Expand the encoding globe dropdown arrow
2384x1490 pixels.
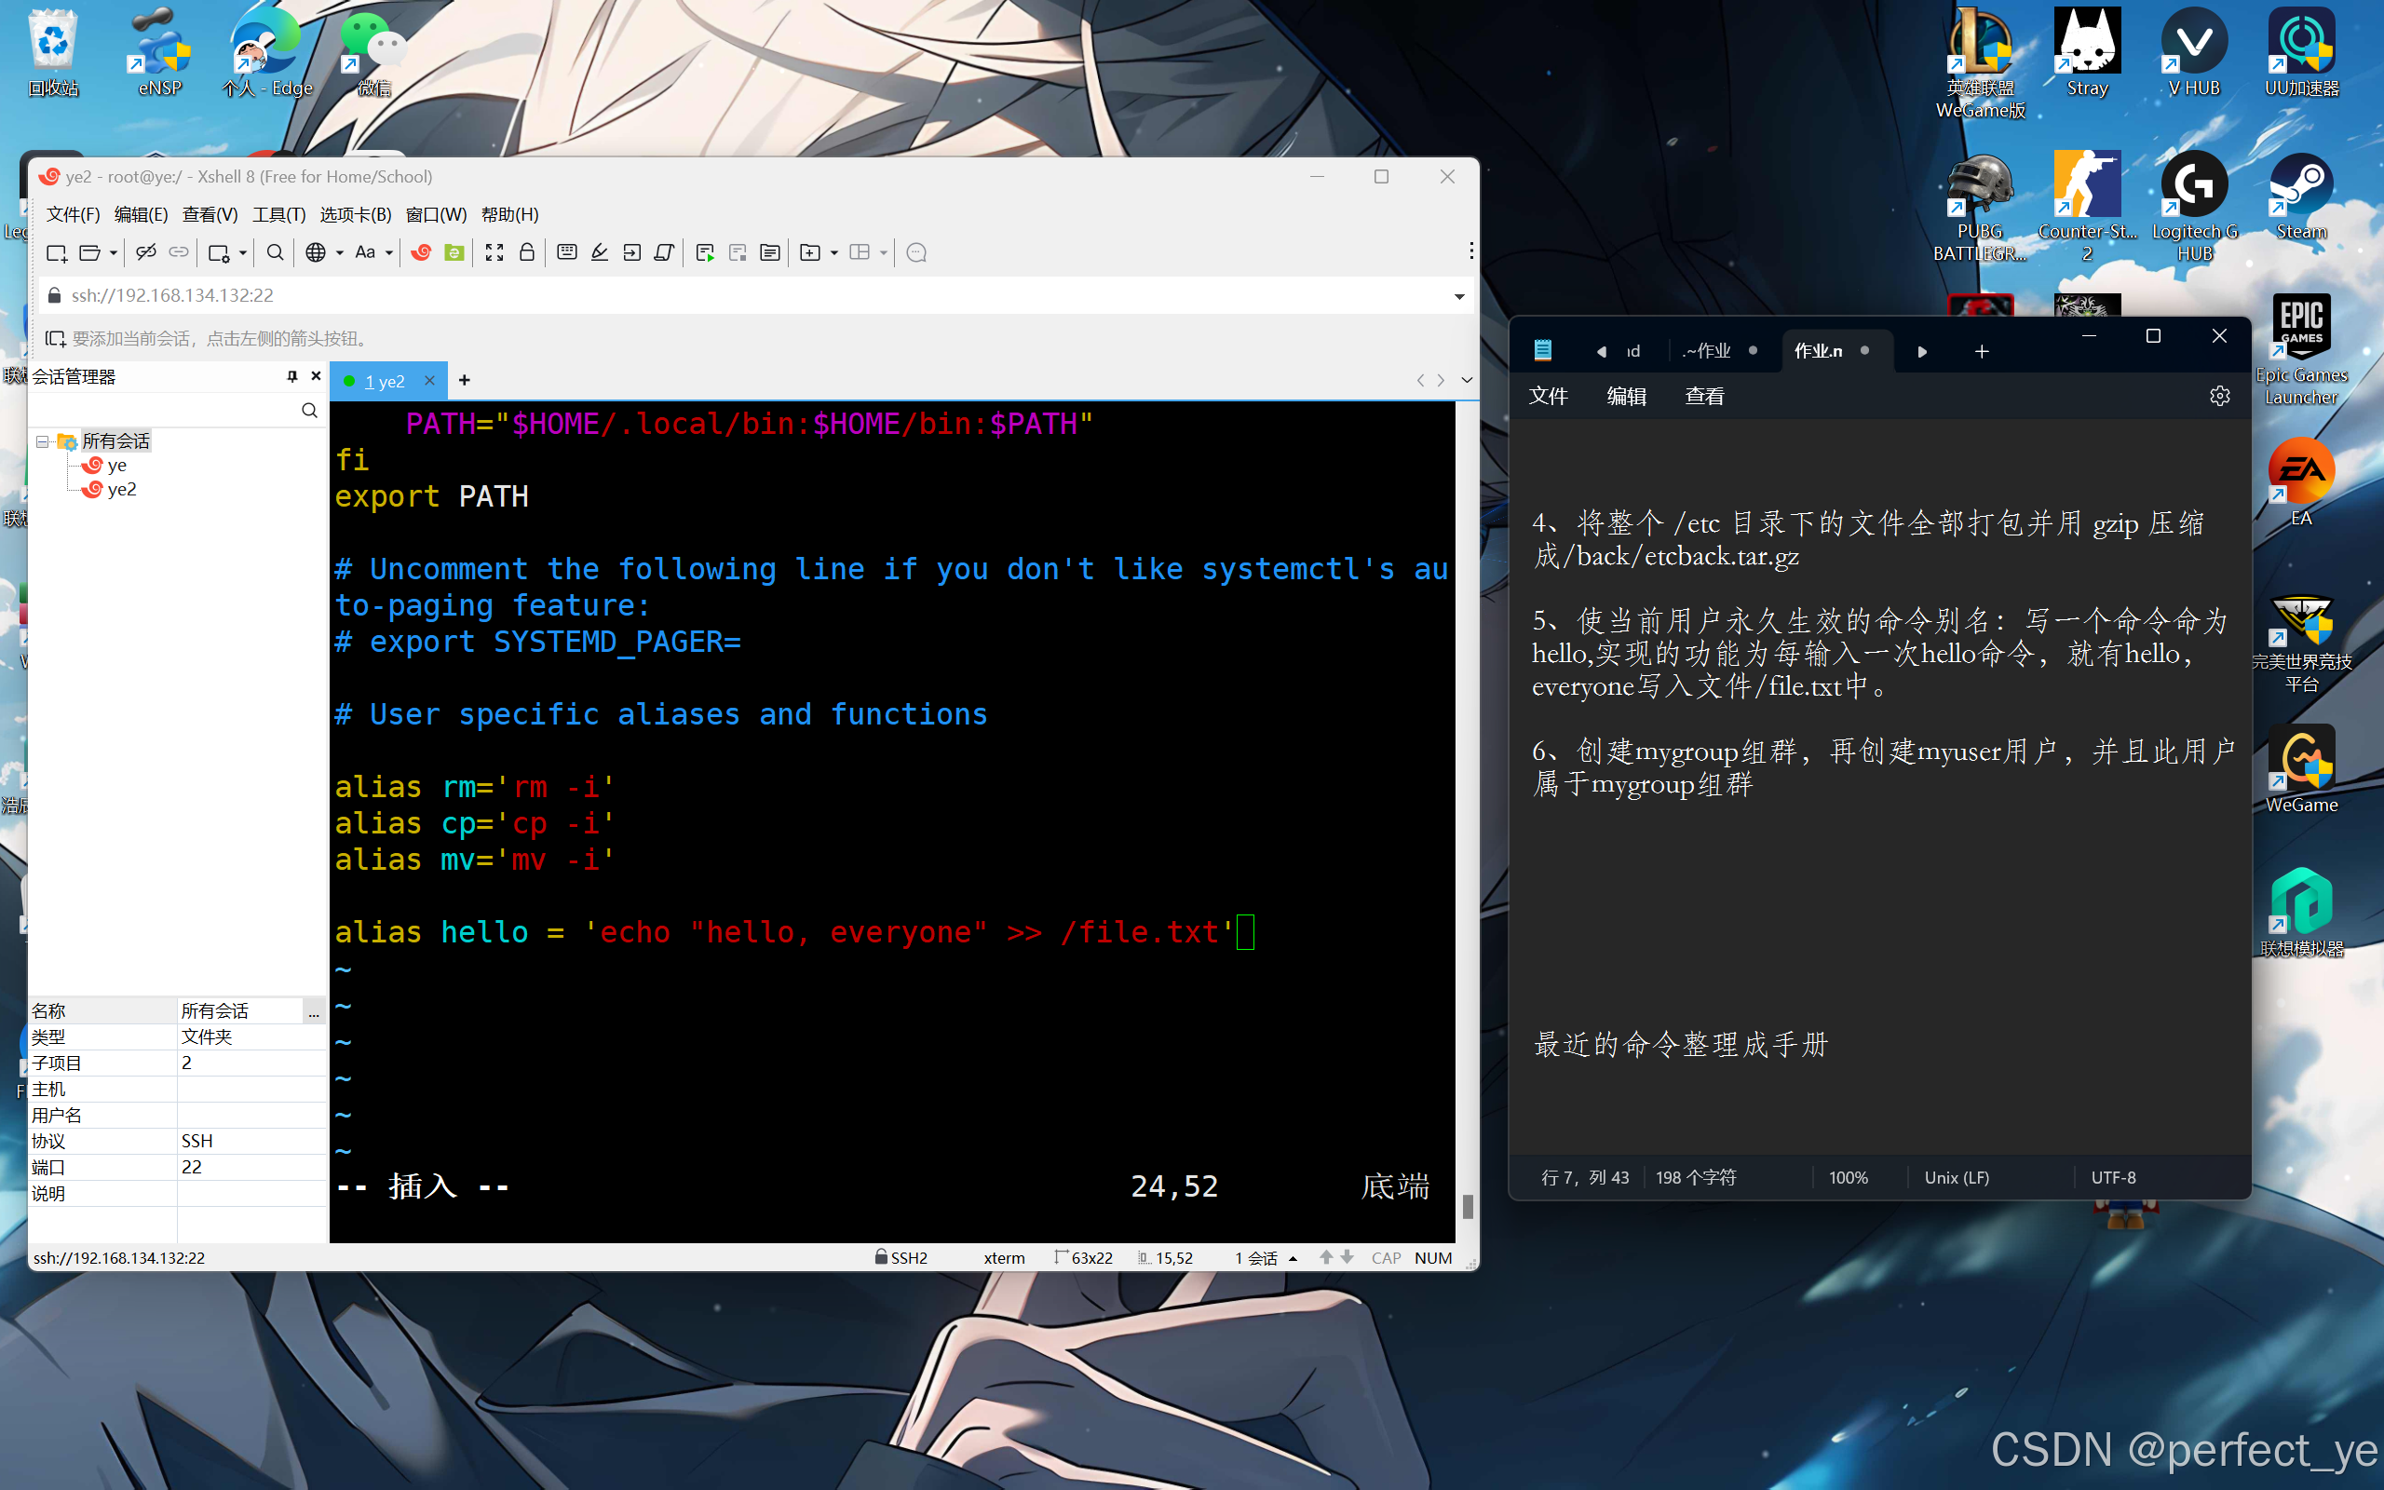coord(340,253)
